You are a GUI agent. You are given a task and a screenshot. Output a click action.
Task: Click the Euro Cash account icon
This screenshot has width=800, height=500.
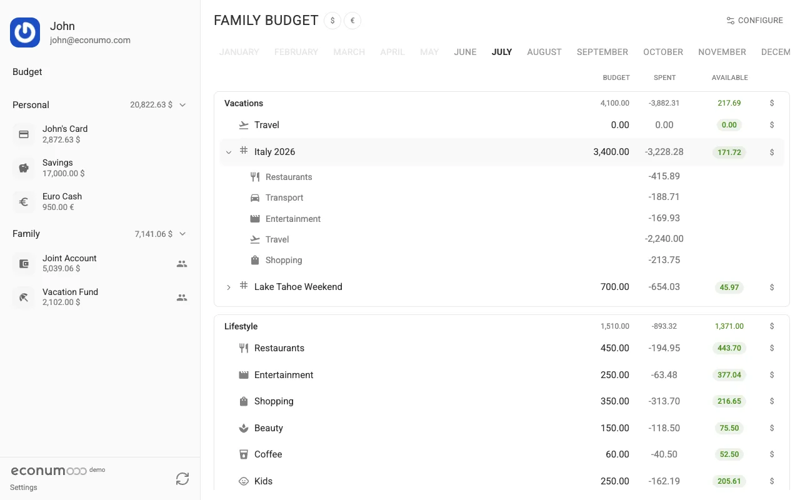point(24,202)
